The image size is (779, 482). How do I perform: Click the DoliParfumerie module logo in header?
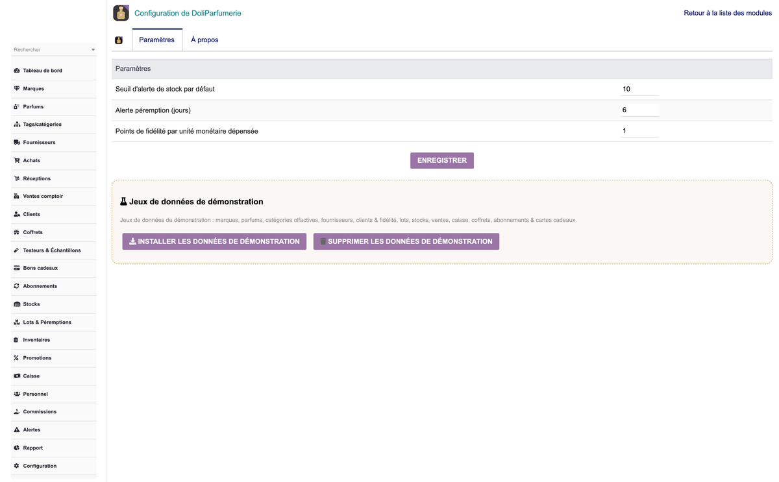[121, 13]
